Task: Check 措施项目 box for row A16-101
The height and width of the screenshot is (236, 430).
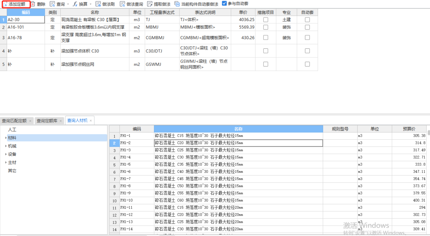Action: [265, 27]
